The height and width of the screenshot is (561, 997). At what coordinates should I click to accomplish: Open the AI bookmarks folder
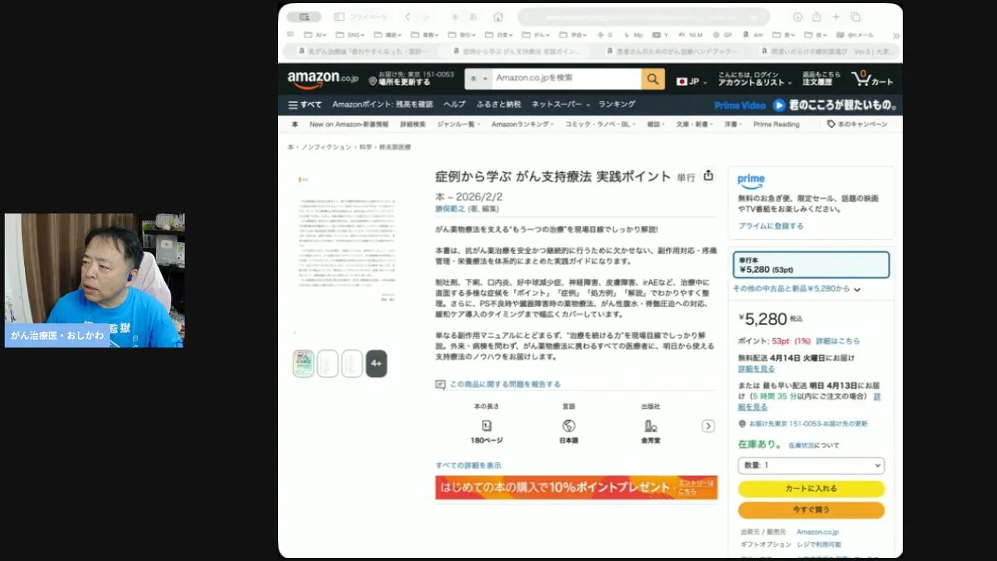[x=315, y=35]
